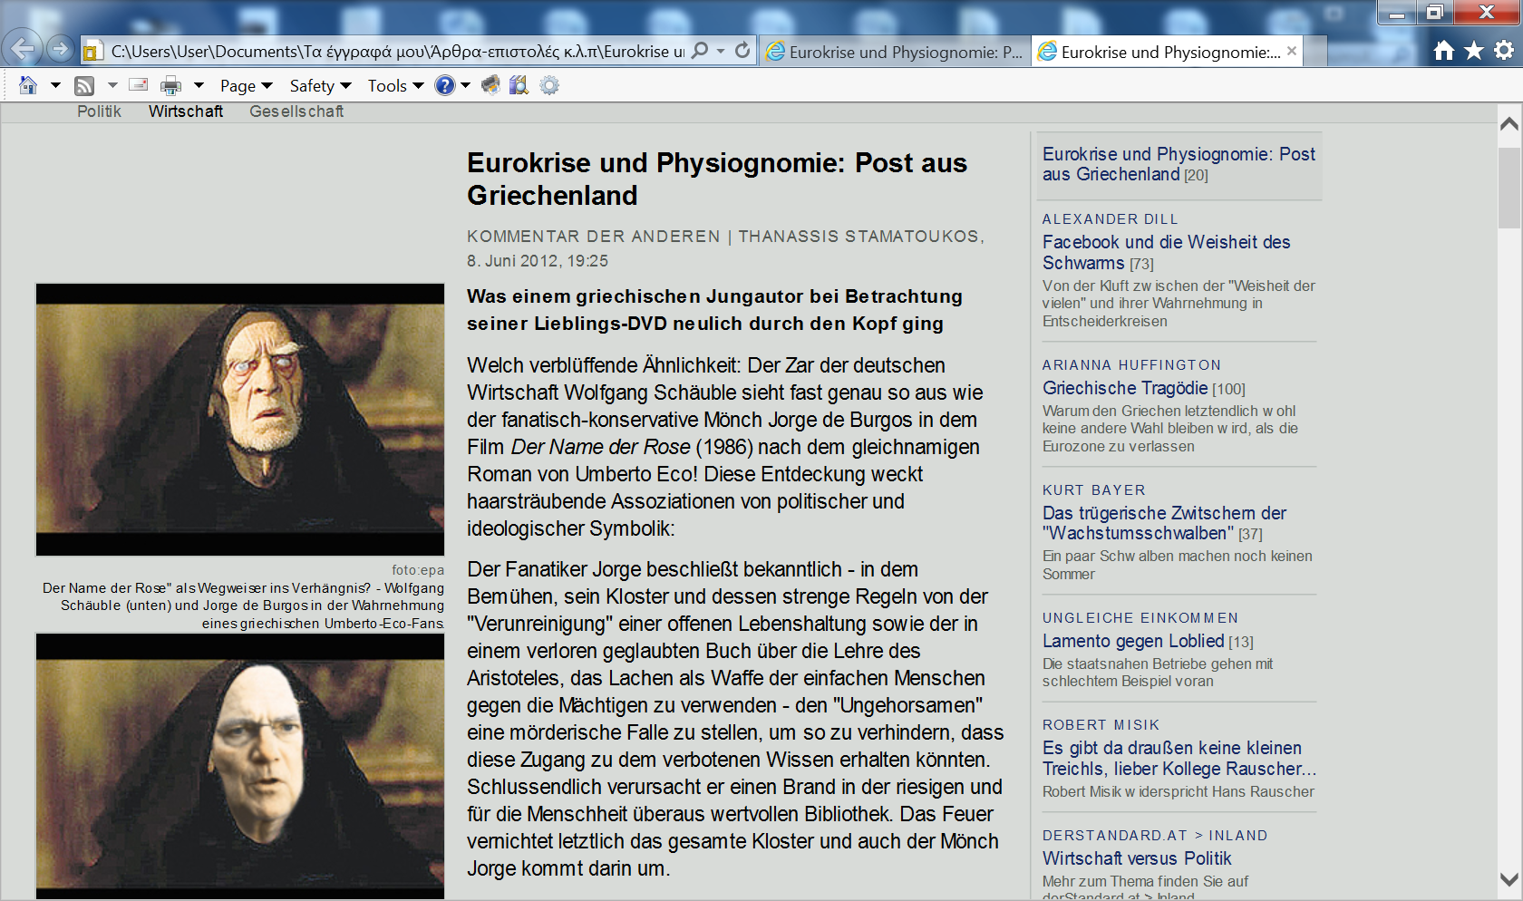Open Das trügerische Zwitschern der Wachstumsschwalben
This screenshot has height=901, width=1523.
(1164, 523)
